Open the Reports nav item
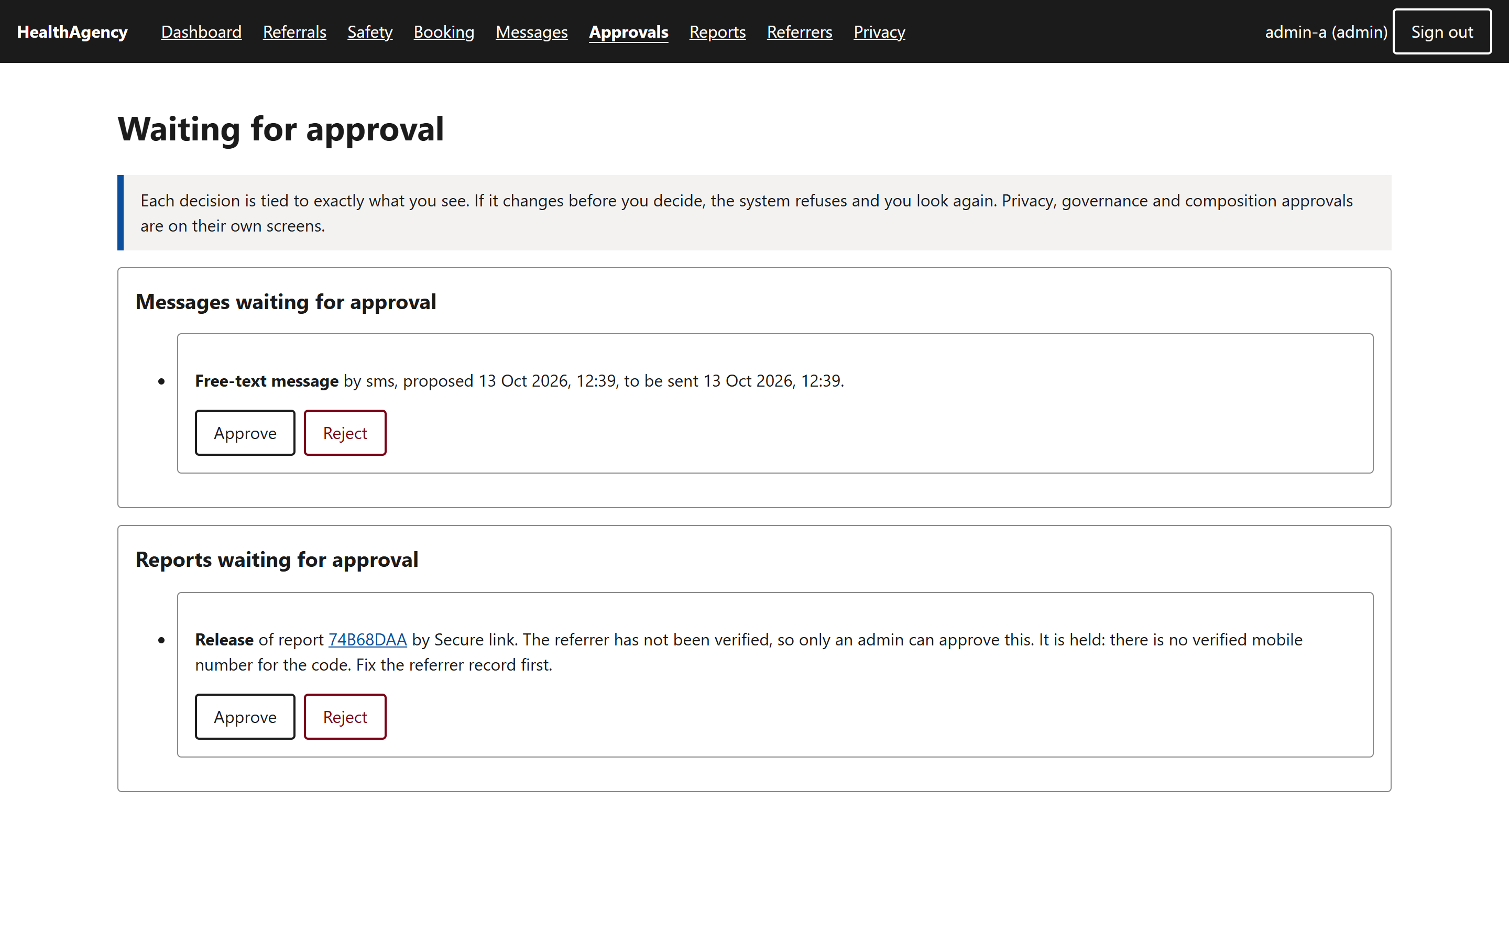Viewport: 1509px width, 943px height. (x=717, y=32)
